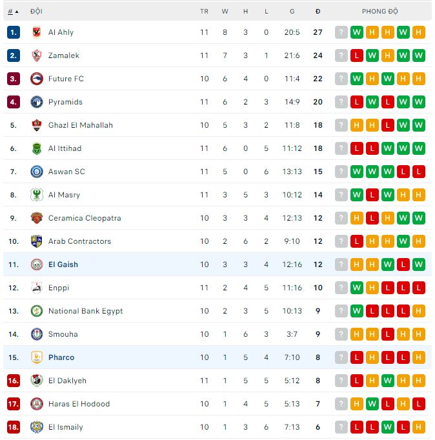Viewport: 435px width, 440px height.
Task: Click the red rank 18 relegation badge
Action: tap(14, 427)
